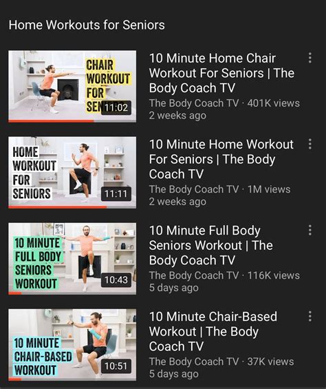Click red watch progress bar under 11:11 video

click(x=58, y=207)
